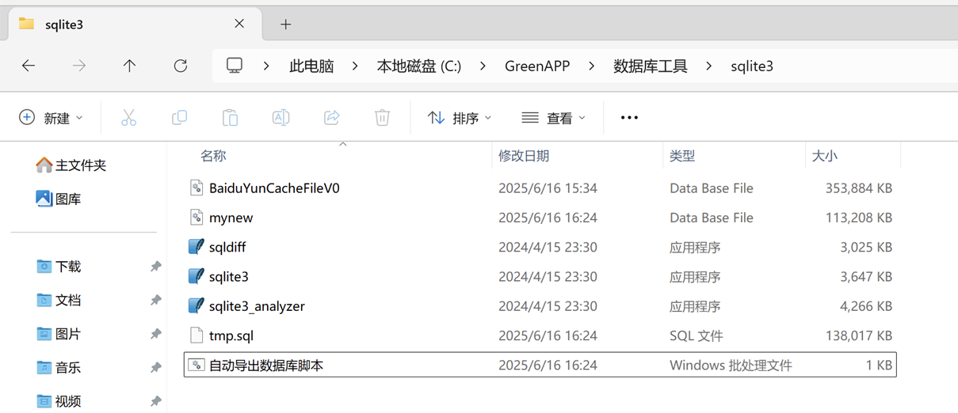This screenshot has height=413, width=958.
Task: Expand chevron after 此电脑 in address bar
Action: point(354,66)
